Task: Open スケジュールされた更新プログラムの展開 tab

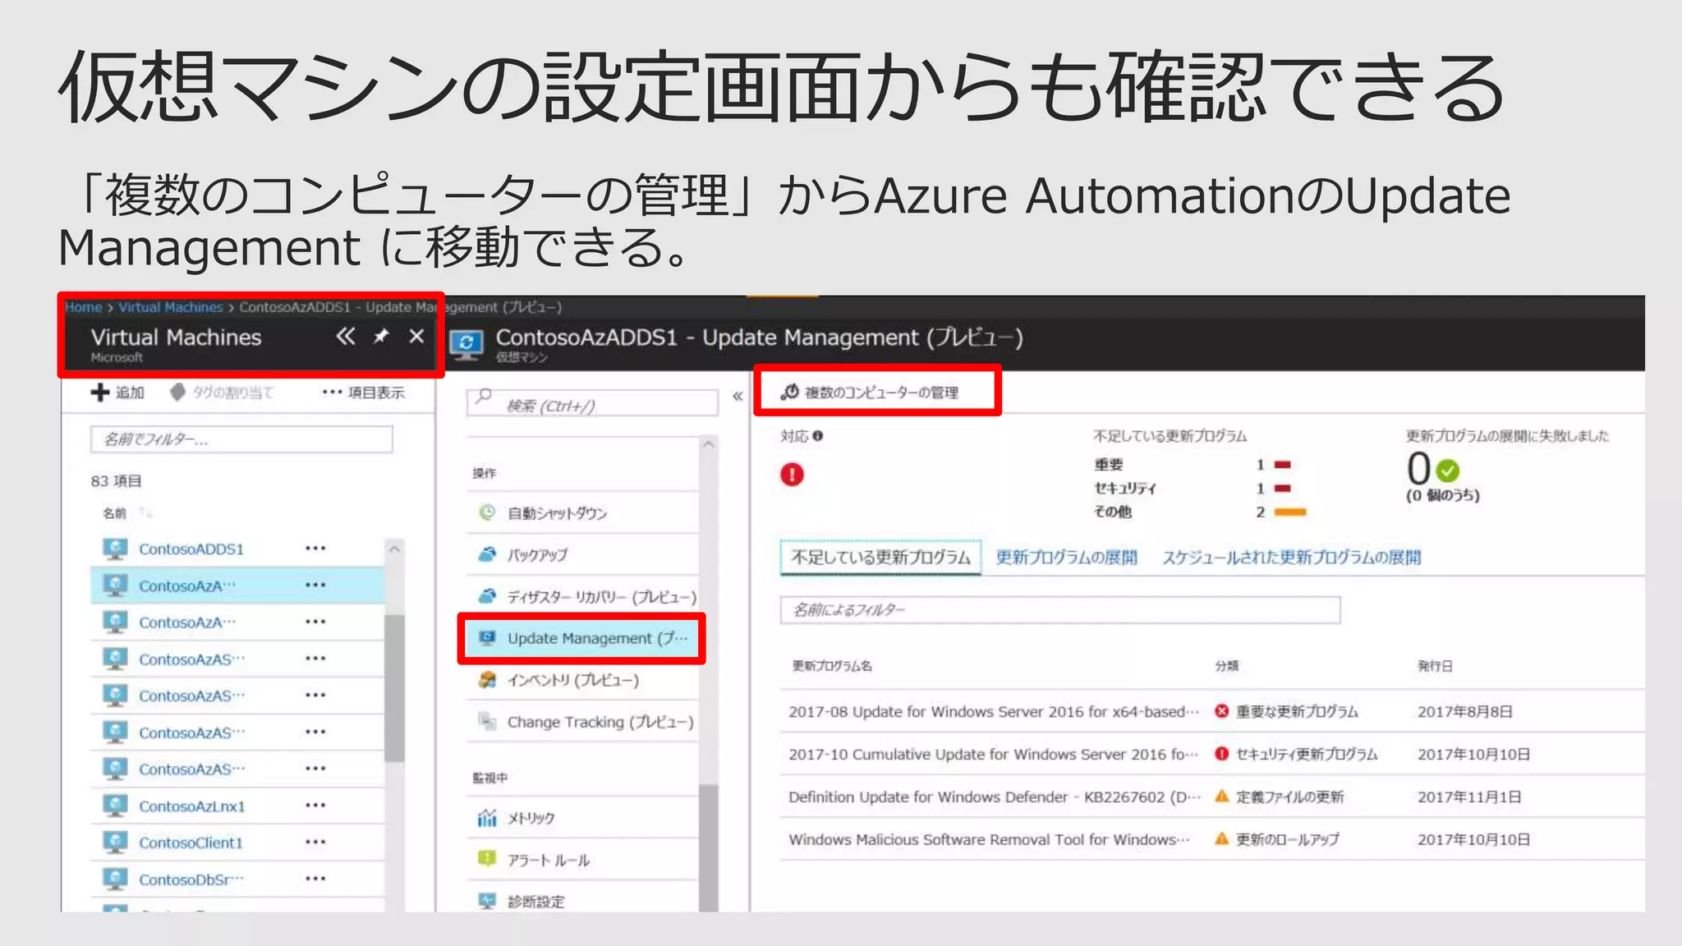Action: coord(1290,558)
